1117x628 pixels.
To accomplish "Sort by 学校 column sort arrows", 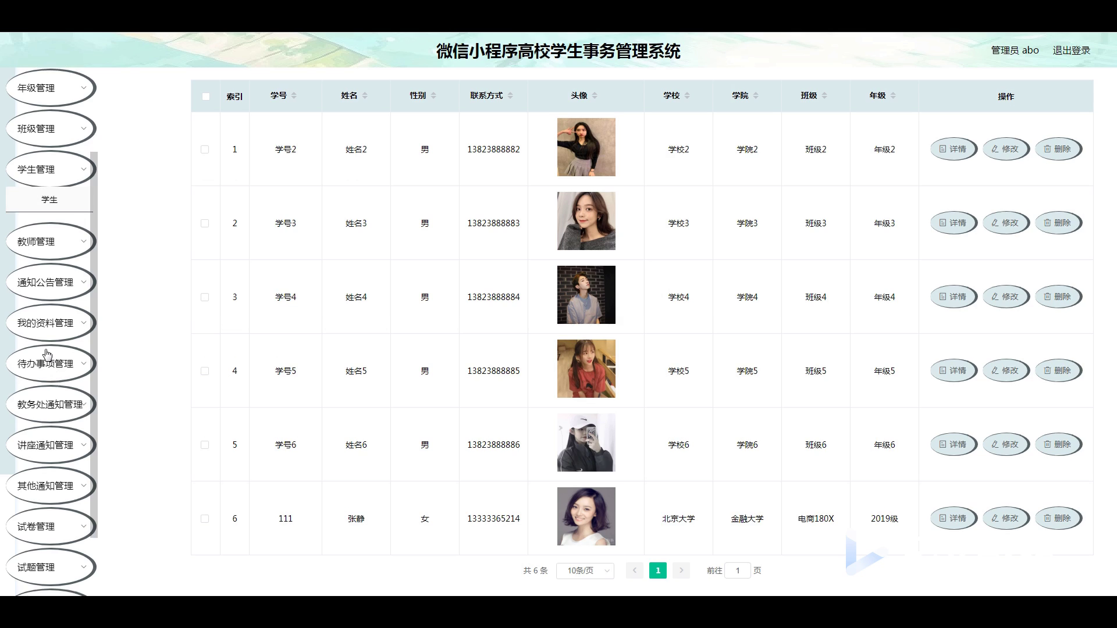I will (x=687, y=96).
